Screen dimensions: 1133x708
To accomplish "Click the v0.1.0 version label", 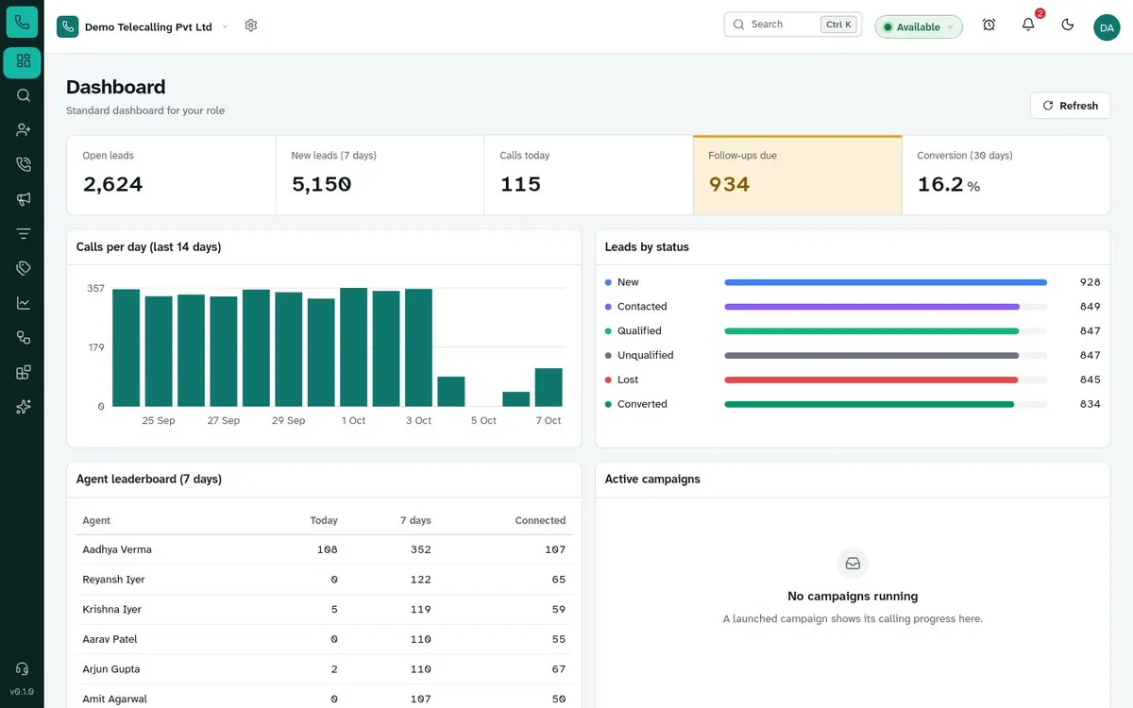I will click(22, 692).
